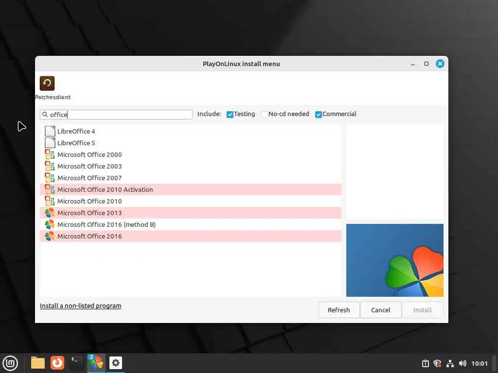498x373 pixels.
Task: Minimize the PlayOnLinux install menu window
Action: pyautogui.click(x=413, y=64)
